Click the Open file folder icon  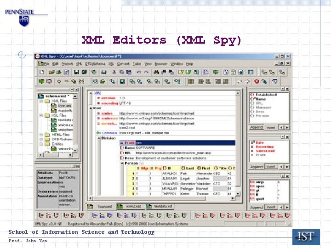click(x=51, y=72)
